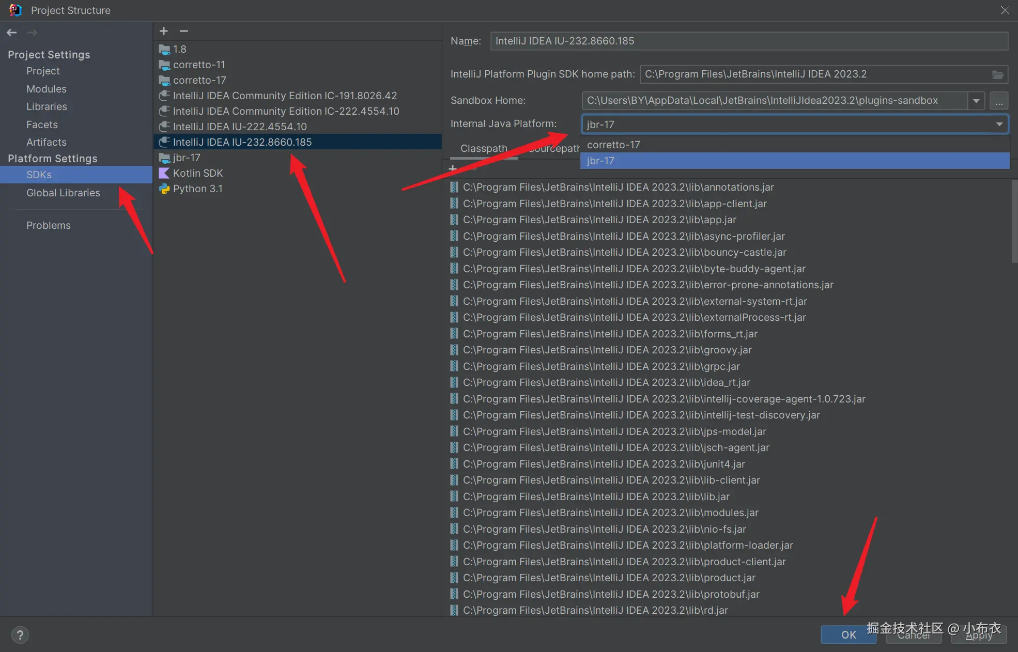Click the classpath list vertical scrollbar
1018x652 pixels.
(1014, 222)
